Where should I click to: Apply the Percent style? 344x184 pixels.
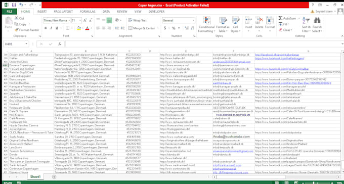tap(174, 28)
